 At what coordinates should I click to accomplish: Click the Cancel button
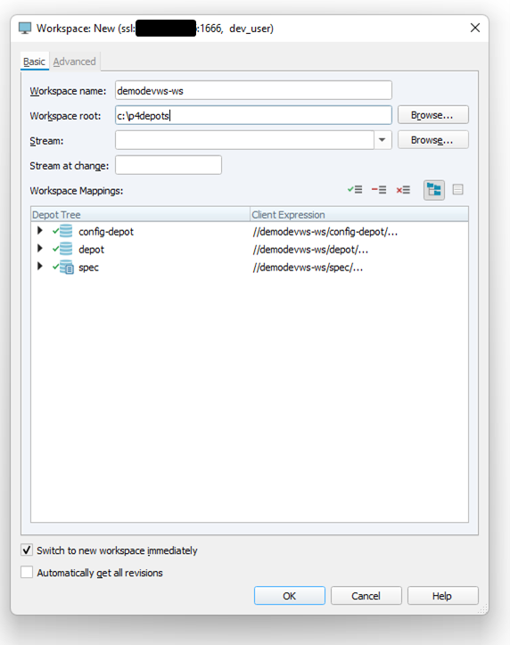[x=366, y=596]
